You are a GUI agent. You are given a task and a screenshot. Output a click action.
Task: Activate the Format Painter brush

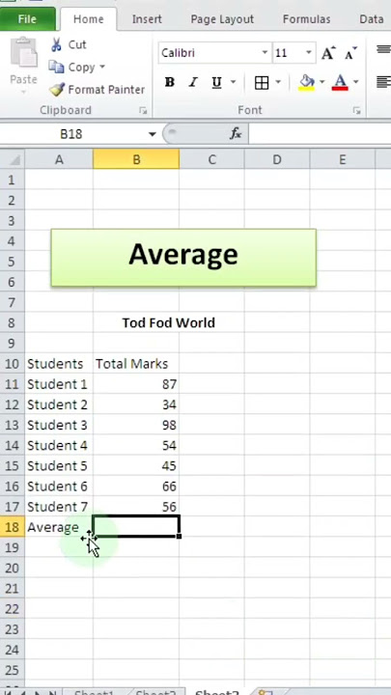point(57,90)
